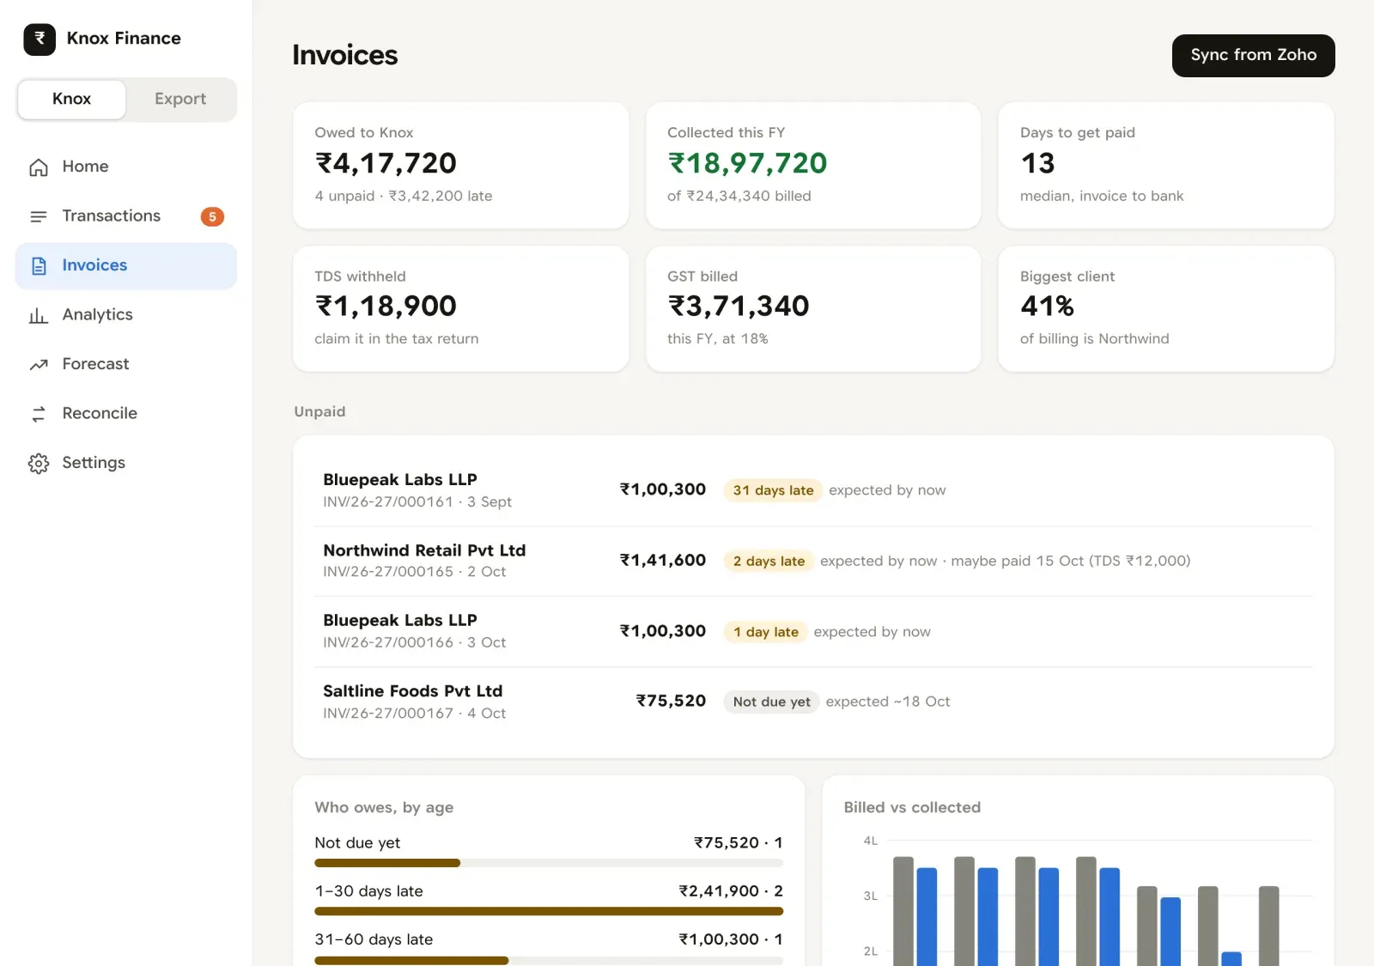Open Bluepeak Labs invoice INV/26-27/000166

coord(813,632)
